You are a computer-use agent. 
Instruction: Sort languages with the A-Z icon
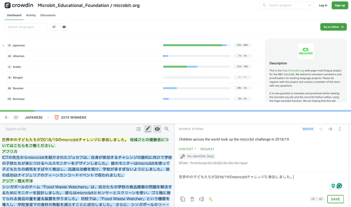[x=54, y=27]
